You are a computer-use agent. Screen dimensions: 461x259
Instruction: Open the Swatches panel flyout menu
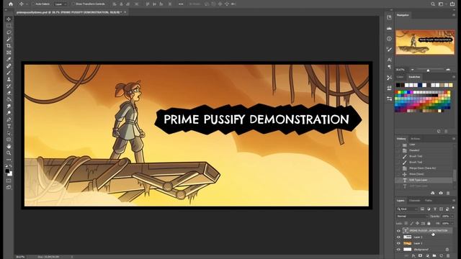[454, 77]
